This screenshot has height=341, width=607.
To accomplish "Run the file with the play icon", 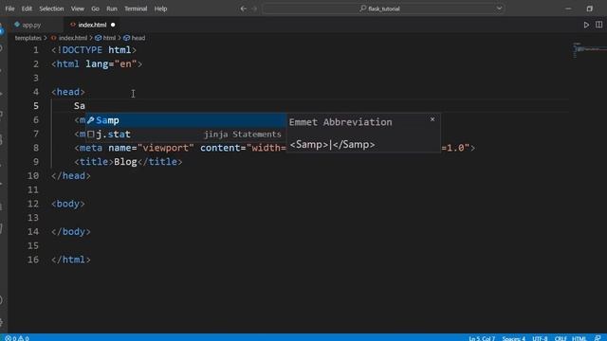I will tap(586, 25).
